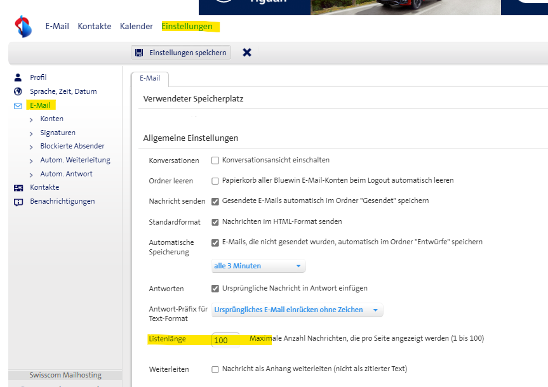Enable the Konversationsansicht einschalten checkbox
Screen dimensions: 548x387
(215, 161)
